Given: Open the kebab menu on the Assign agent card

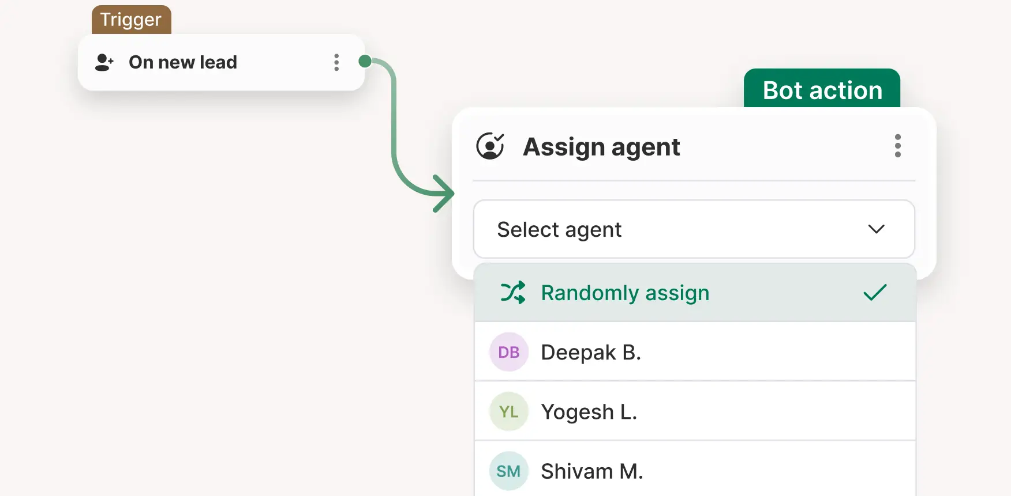Looking at the screenshot, I should pyautogui.click(x=898, y=146).
